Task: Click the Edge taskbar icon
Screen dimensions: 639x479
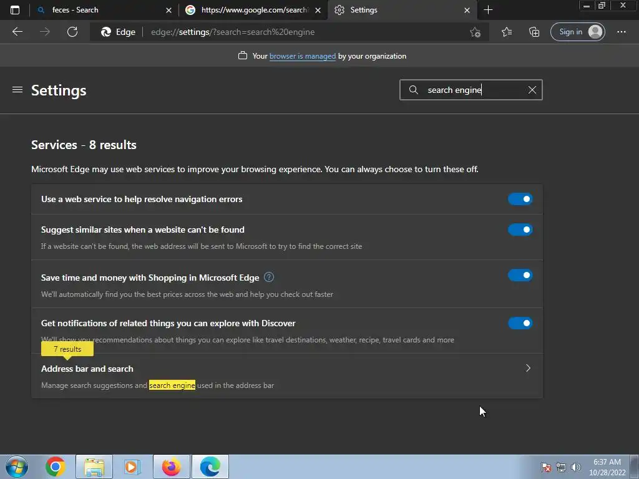Action: [x=210, y=467]
